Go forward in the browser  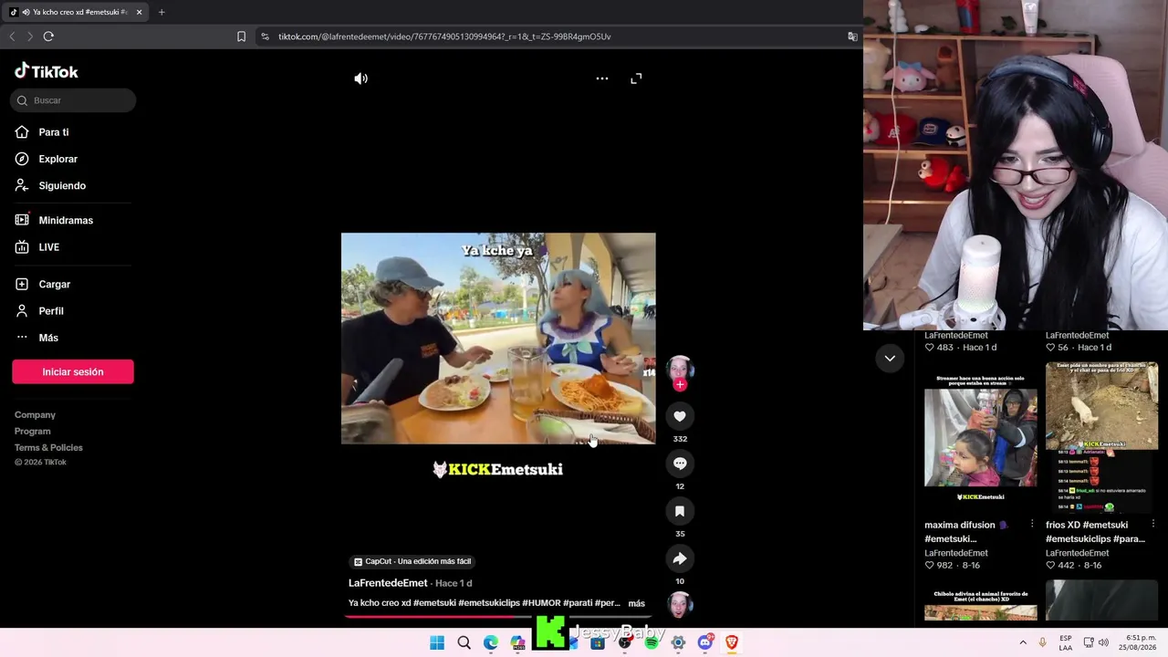click(x=30, y=36)
